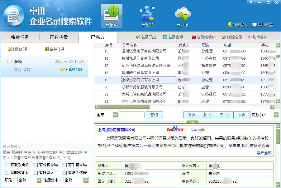This screenshot has height=188, width=281.
Task: Click the 名录导出 export toolbar icon
Action: coord(138,37)
